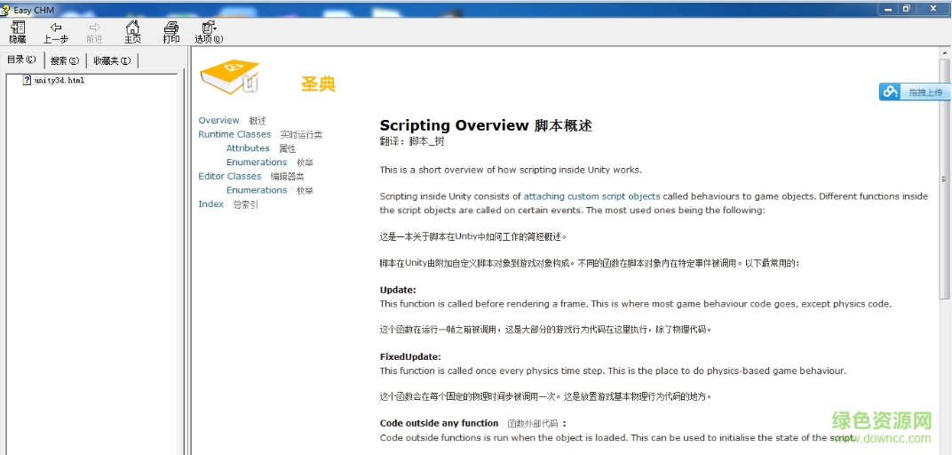
Task: Click the 概述 label next to Overview
Action: pos(258,121)
